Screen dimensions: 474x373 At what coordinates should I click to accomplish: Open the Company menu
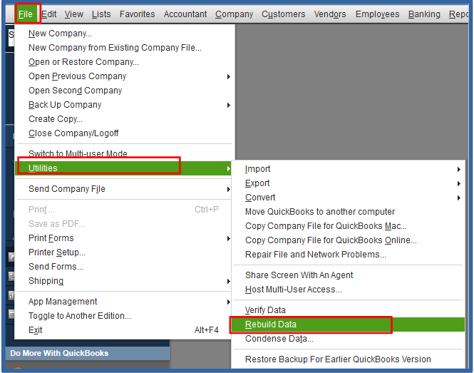point(235,14)
